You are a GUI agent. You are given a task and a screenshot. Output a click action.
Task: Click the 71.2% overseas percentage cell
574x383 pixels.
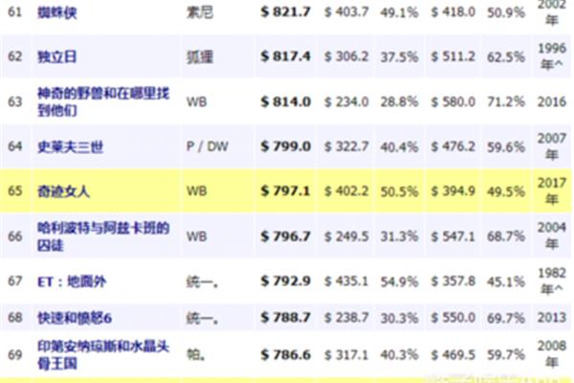pyautogui.click(x=506, y=101)
